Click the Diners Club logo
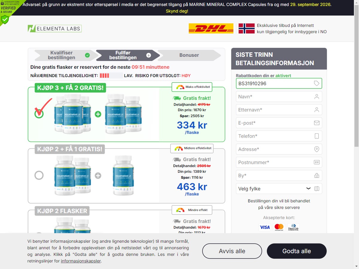 (x=293, y=227)
